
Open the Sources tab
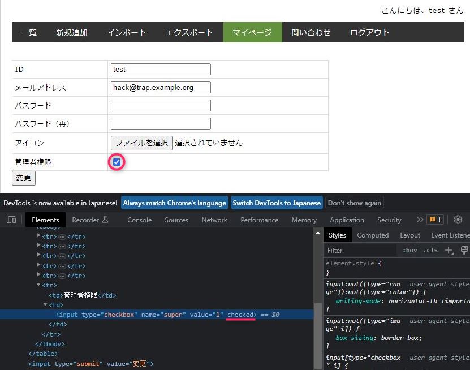[x=176, y=220]
